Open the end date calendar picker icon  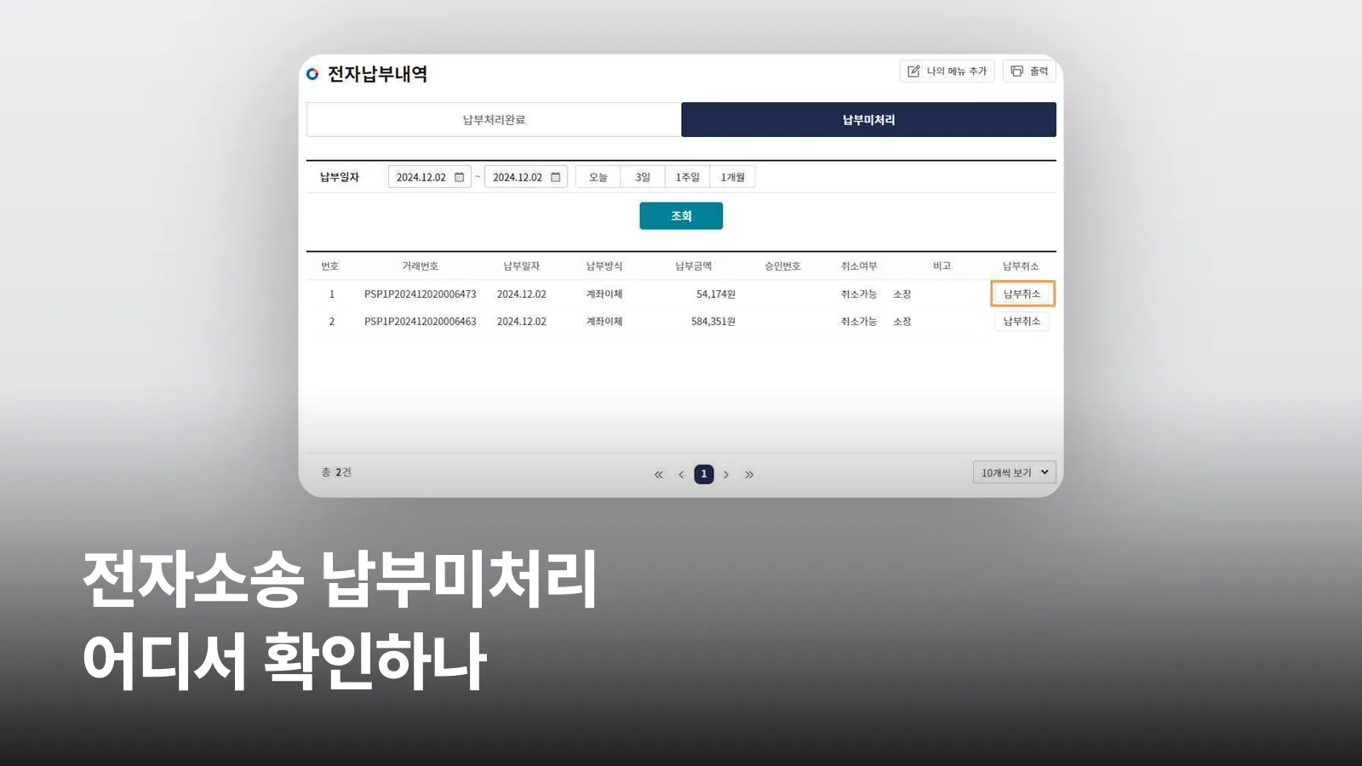556,177
